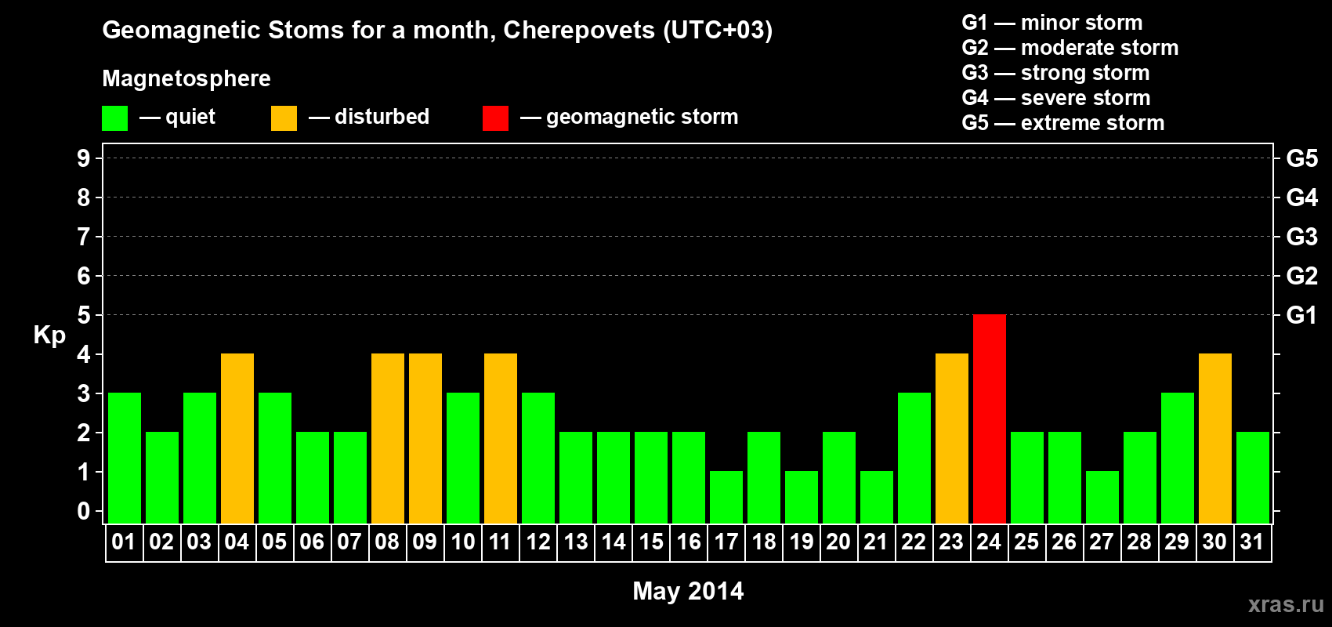Select the orange bar for day 11

501,439
